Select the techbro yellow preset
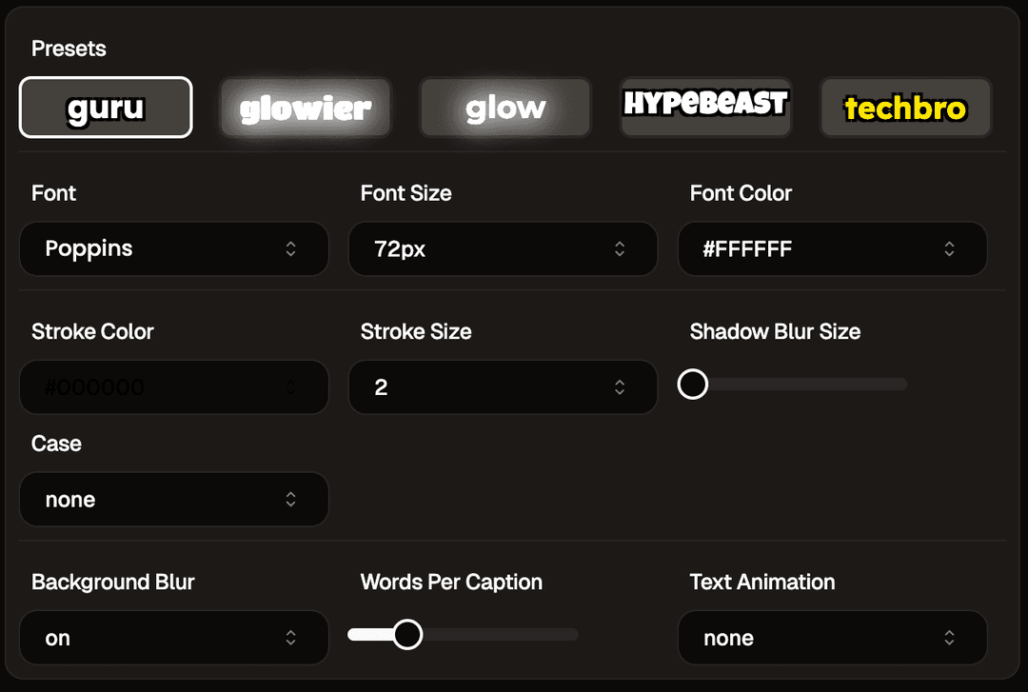This screenshot has width=1028, height=692. tap(905, 108)
